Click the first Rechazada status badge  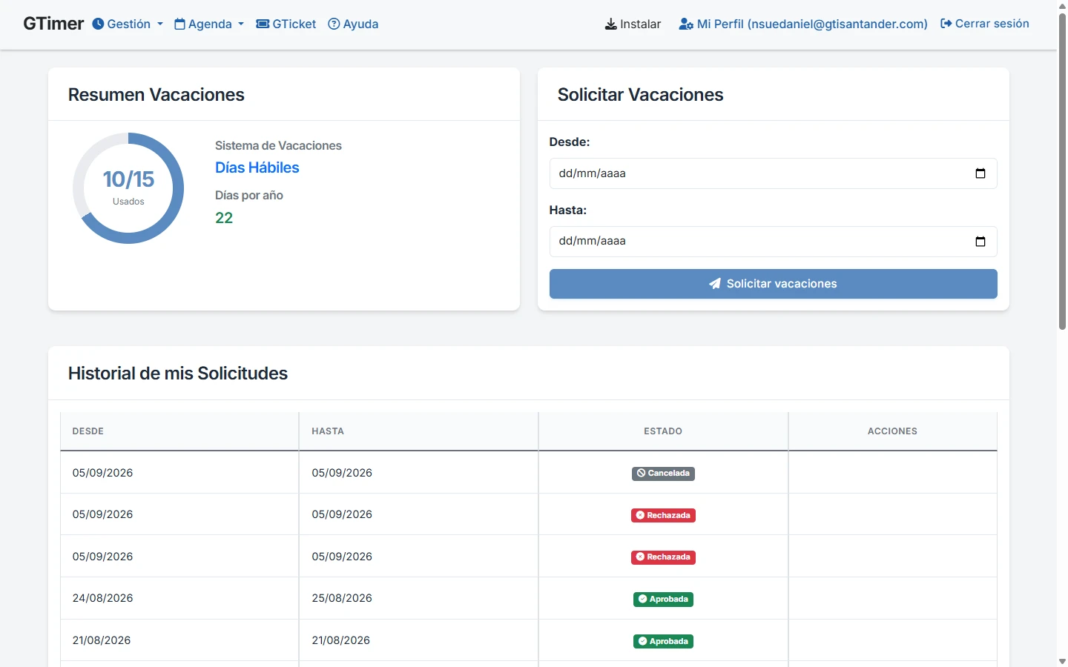(x=663, y=515)
